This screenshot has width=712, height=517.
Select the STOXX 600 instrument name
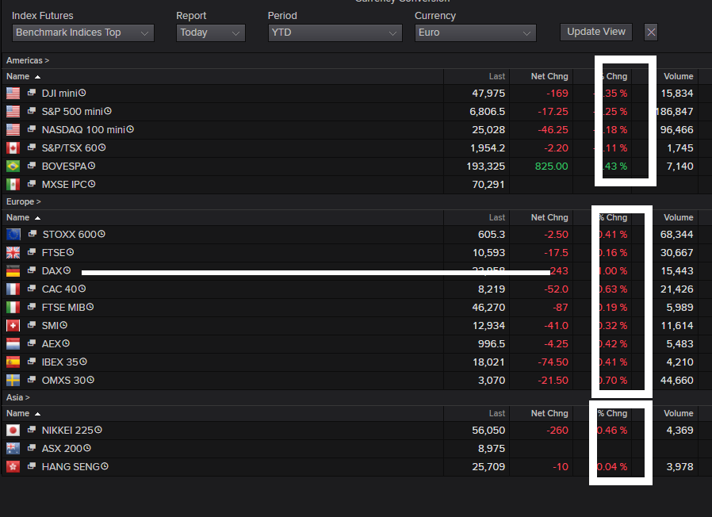[70, 235]
